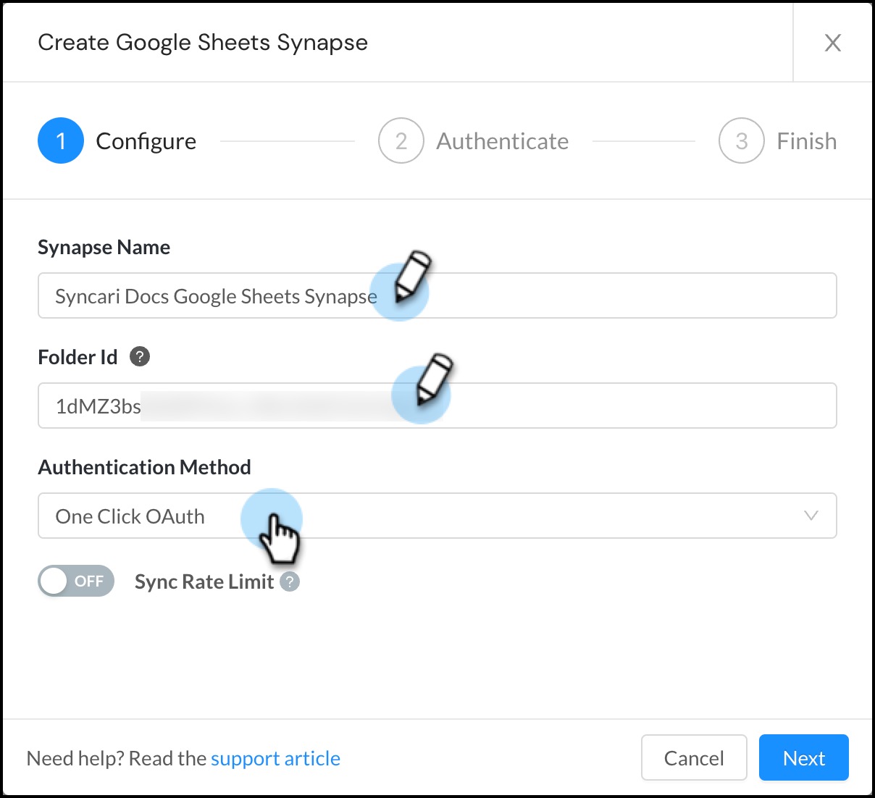Click the pencil icon beside Synapse Name field

tap(410, 280)
